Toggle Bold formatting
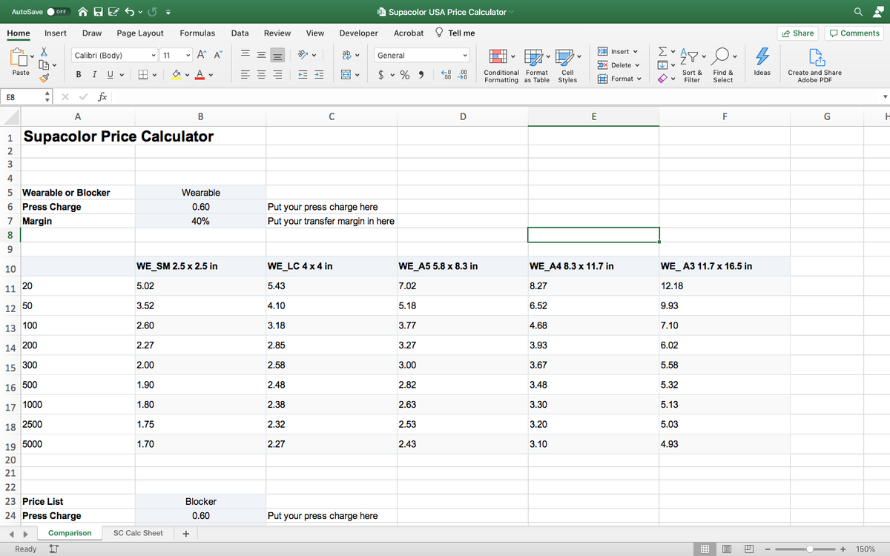The image size is (890, 556). [x=78, y=74]
